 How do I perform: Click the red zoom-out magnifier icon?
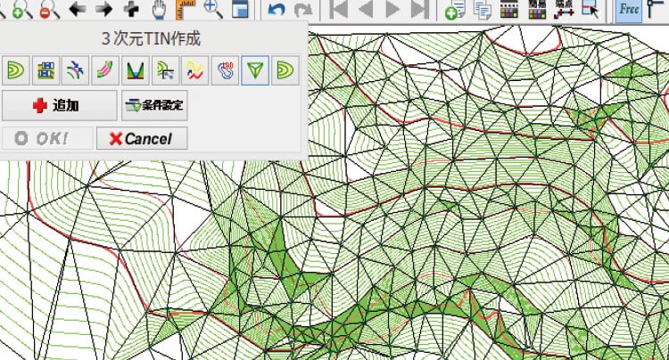coord(49,10)
